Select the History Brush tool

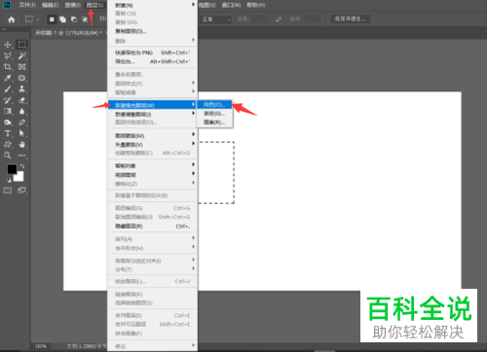(8, 100)
